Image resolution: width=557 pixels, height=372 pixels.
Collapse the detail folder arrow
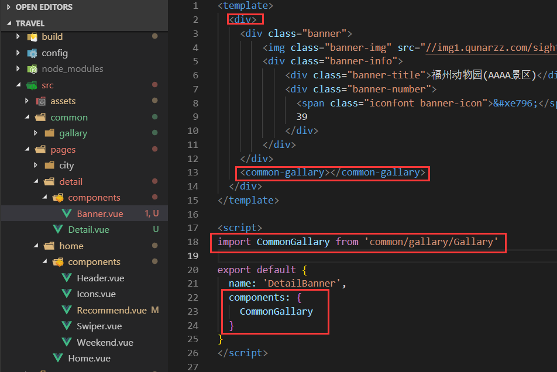pos(36,181)
